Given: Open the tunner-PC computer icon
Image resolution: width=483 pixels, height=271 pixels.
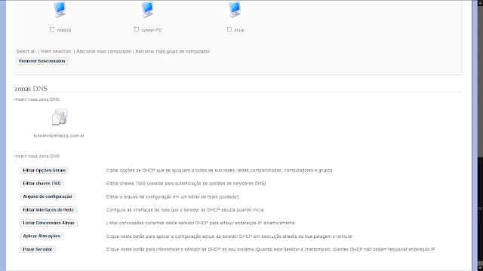Looking at the screenshot, I should coord(147,9).
